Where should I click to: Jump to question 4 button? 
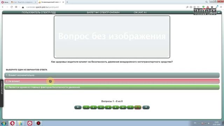(108, 107)
